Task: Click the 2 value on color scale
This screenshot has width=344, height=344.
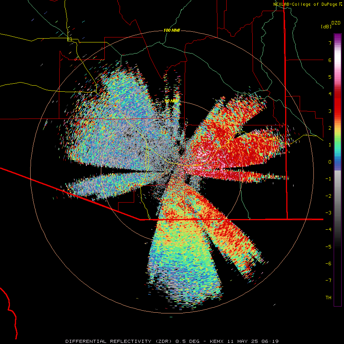Action: [x=330, y=128]
